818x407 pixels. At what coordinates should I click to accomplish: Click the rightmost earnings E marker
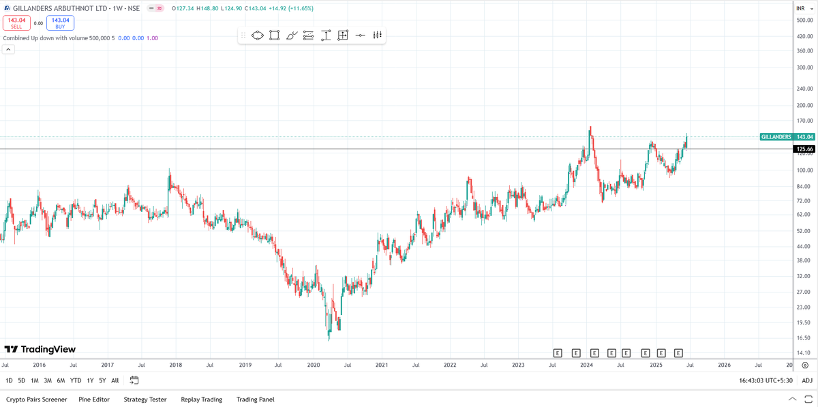point(678,353)
